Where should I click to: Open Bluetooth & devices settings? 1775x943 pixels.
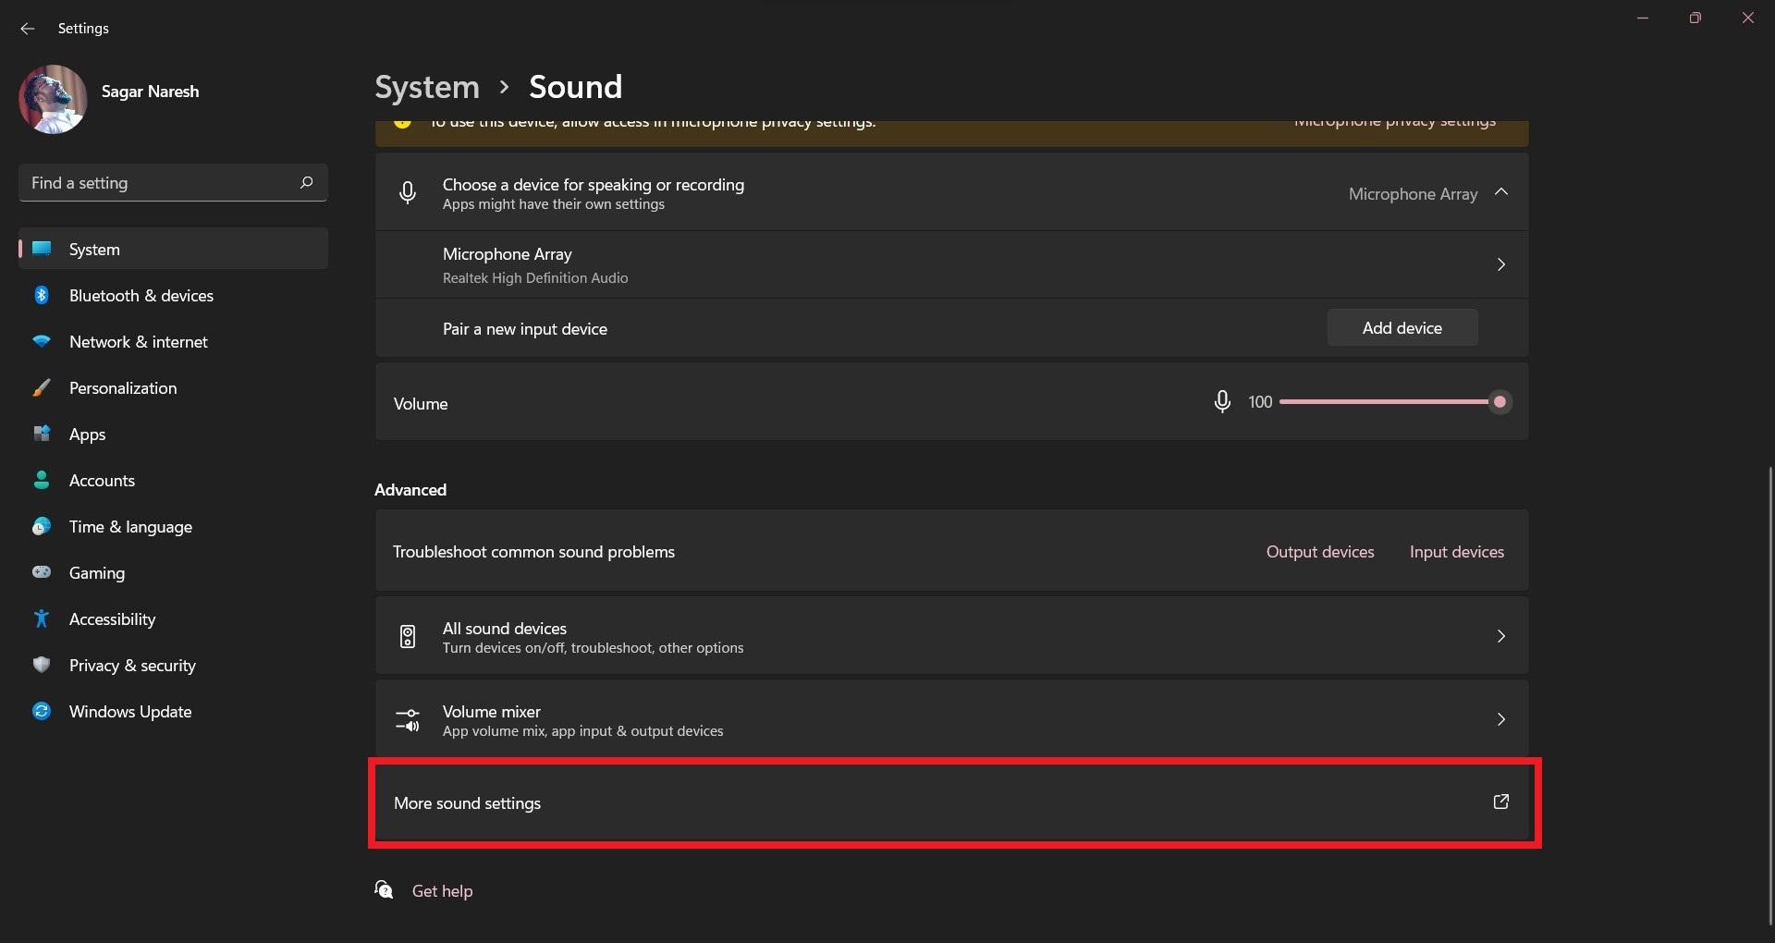(141, 296)
